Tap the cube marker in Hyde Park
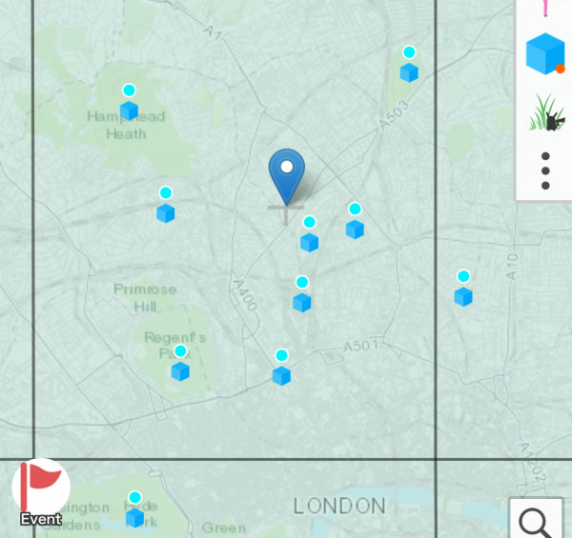The image size is (572, 538). point(135,518)
